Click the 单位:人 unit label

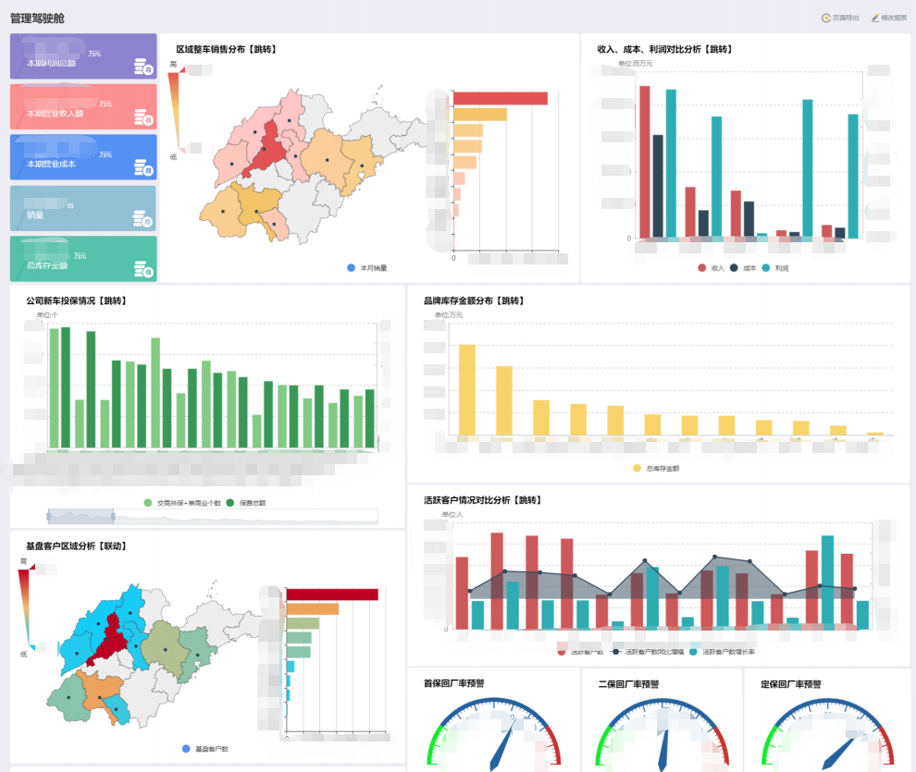[452, 514]
